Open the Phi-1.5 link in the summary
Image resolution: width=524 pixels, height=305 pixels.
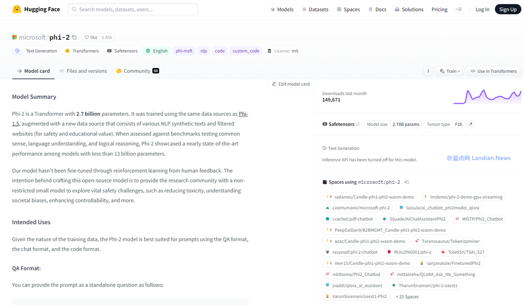point(243,114)
